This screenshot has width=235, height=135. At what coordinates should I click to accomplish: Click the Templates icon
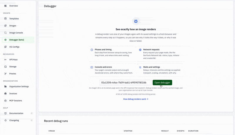point(5,19)
